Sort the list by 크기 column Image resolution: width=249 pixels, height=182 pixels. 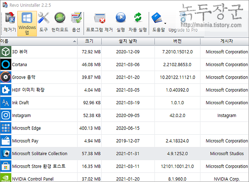[89, 41]
